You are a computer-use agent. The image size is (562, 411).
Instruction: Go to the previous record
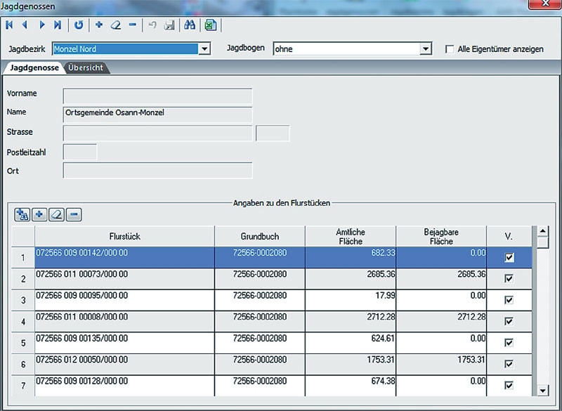click(25, 25)
